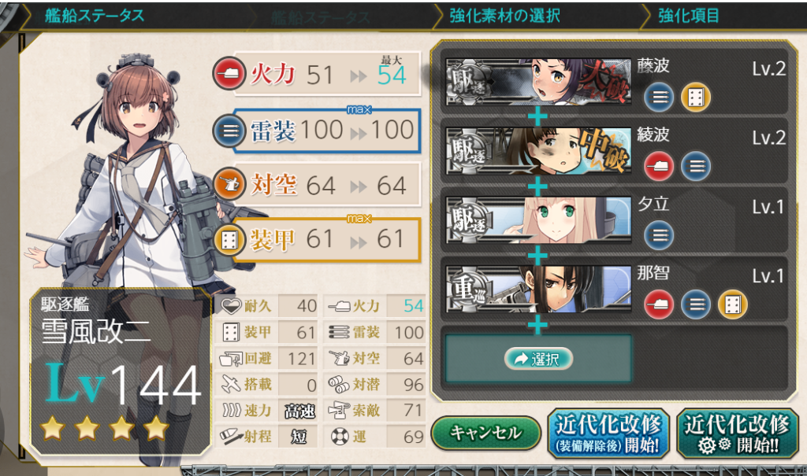Click the 艦船ステータス header tab

pos(95,16)
